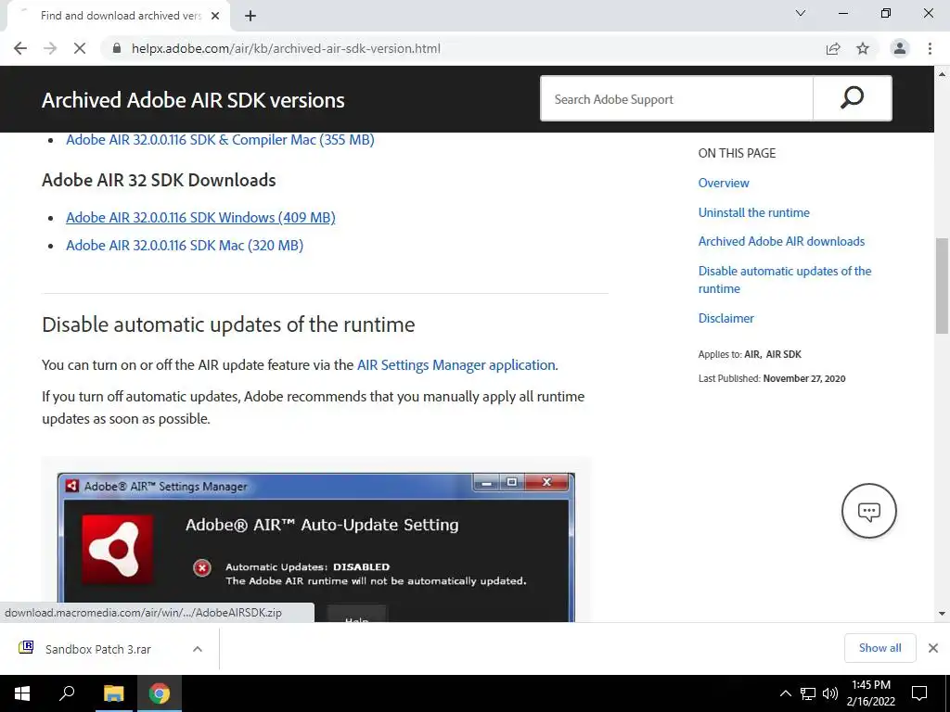950x712 pixels.
Task: Open a new tab with plus button
Action: 250,16
